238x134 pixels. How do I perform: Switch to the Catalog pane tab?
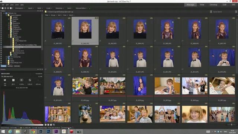coord(10,66)
